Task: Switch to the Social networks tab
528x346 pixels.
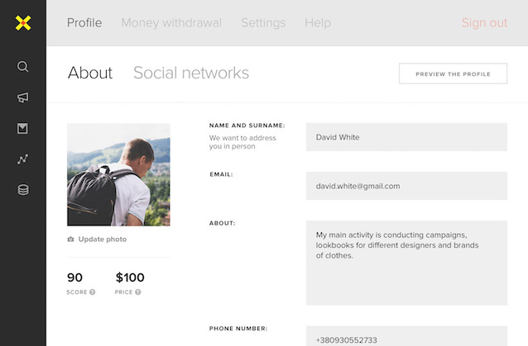Action: pos(191,73)
